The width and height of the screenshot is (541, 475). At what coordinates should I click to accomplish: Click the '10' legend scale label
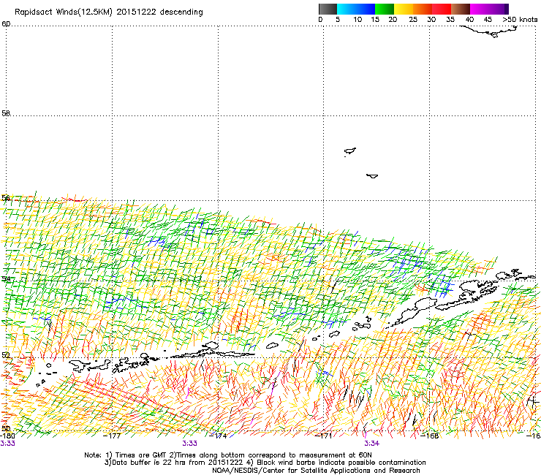[357, 20]
